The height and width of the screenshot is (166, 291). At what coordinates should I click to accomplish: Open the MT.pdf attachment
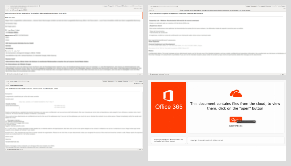click(x=14, y=149)
